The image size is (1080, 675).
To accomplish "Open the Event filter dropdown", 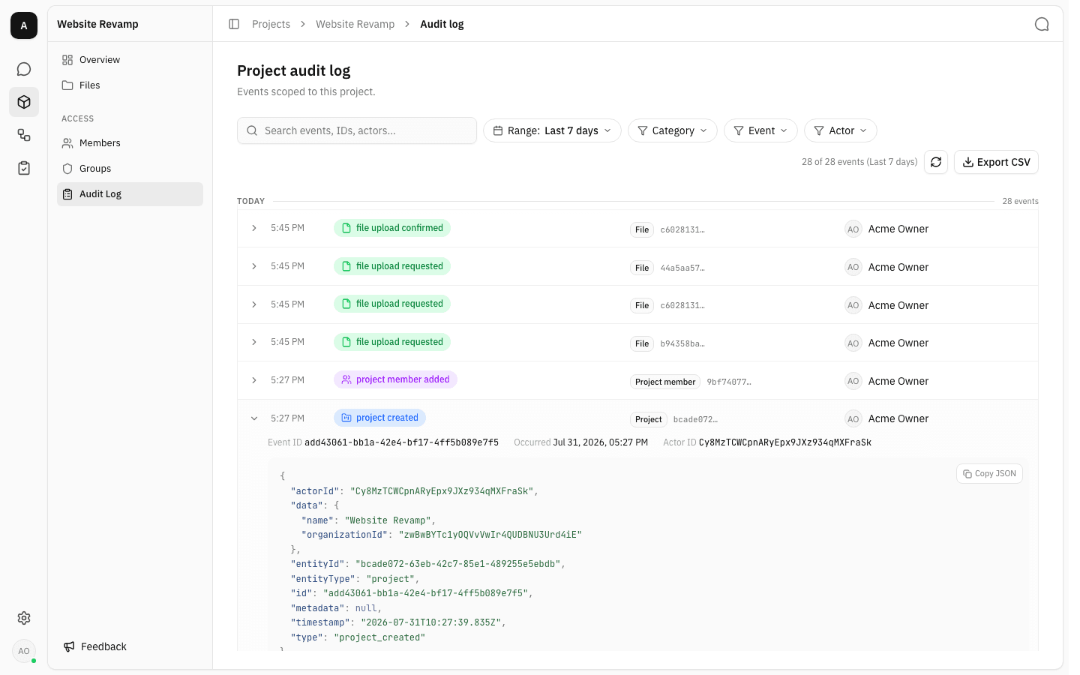I will (760, 130).
